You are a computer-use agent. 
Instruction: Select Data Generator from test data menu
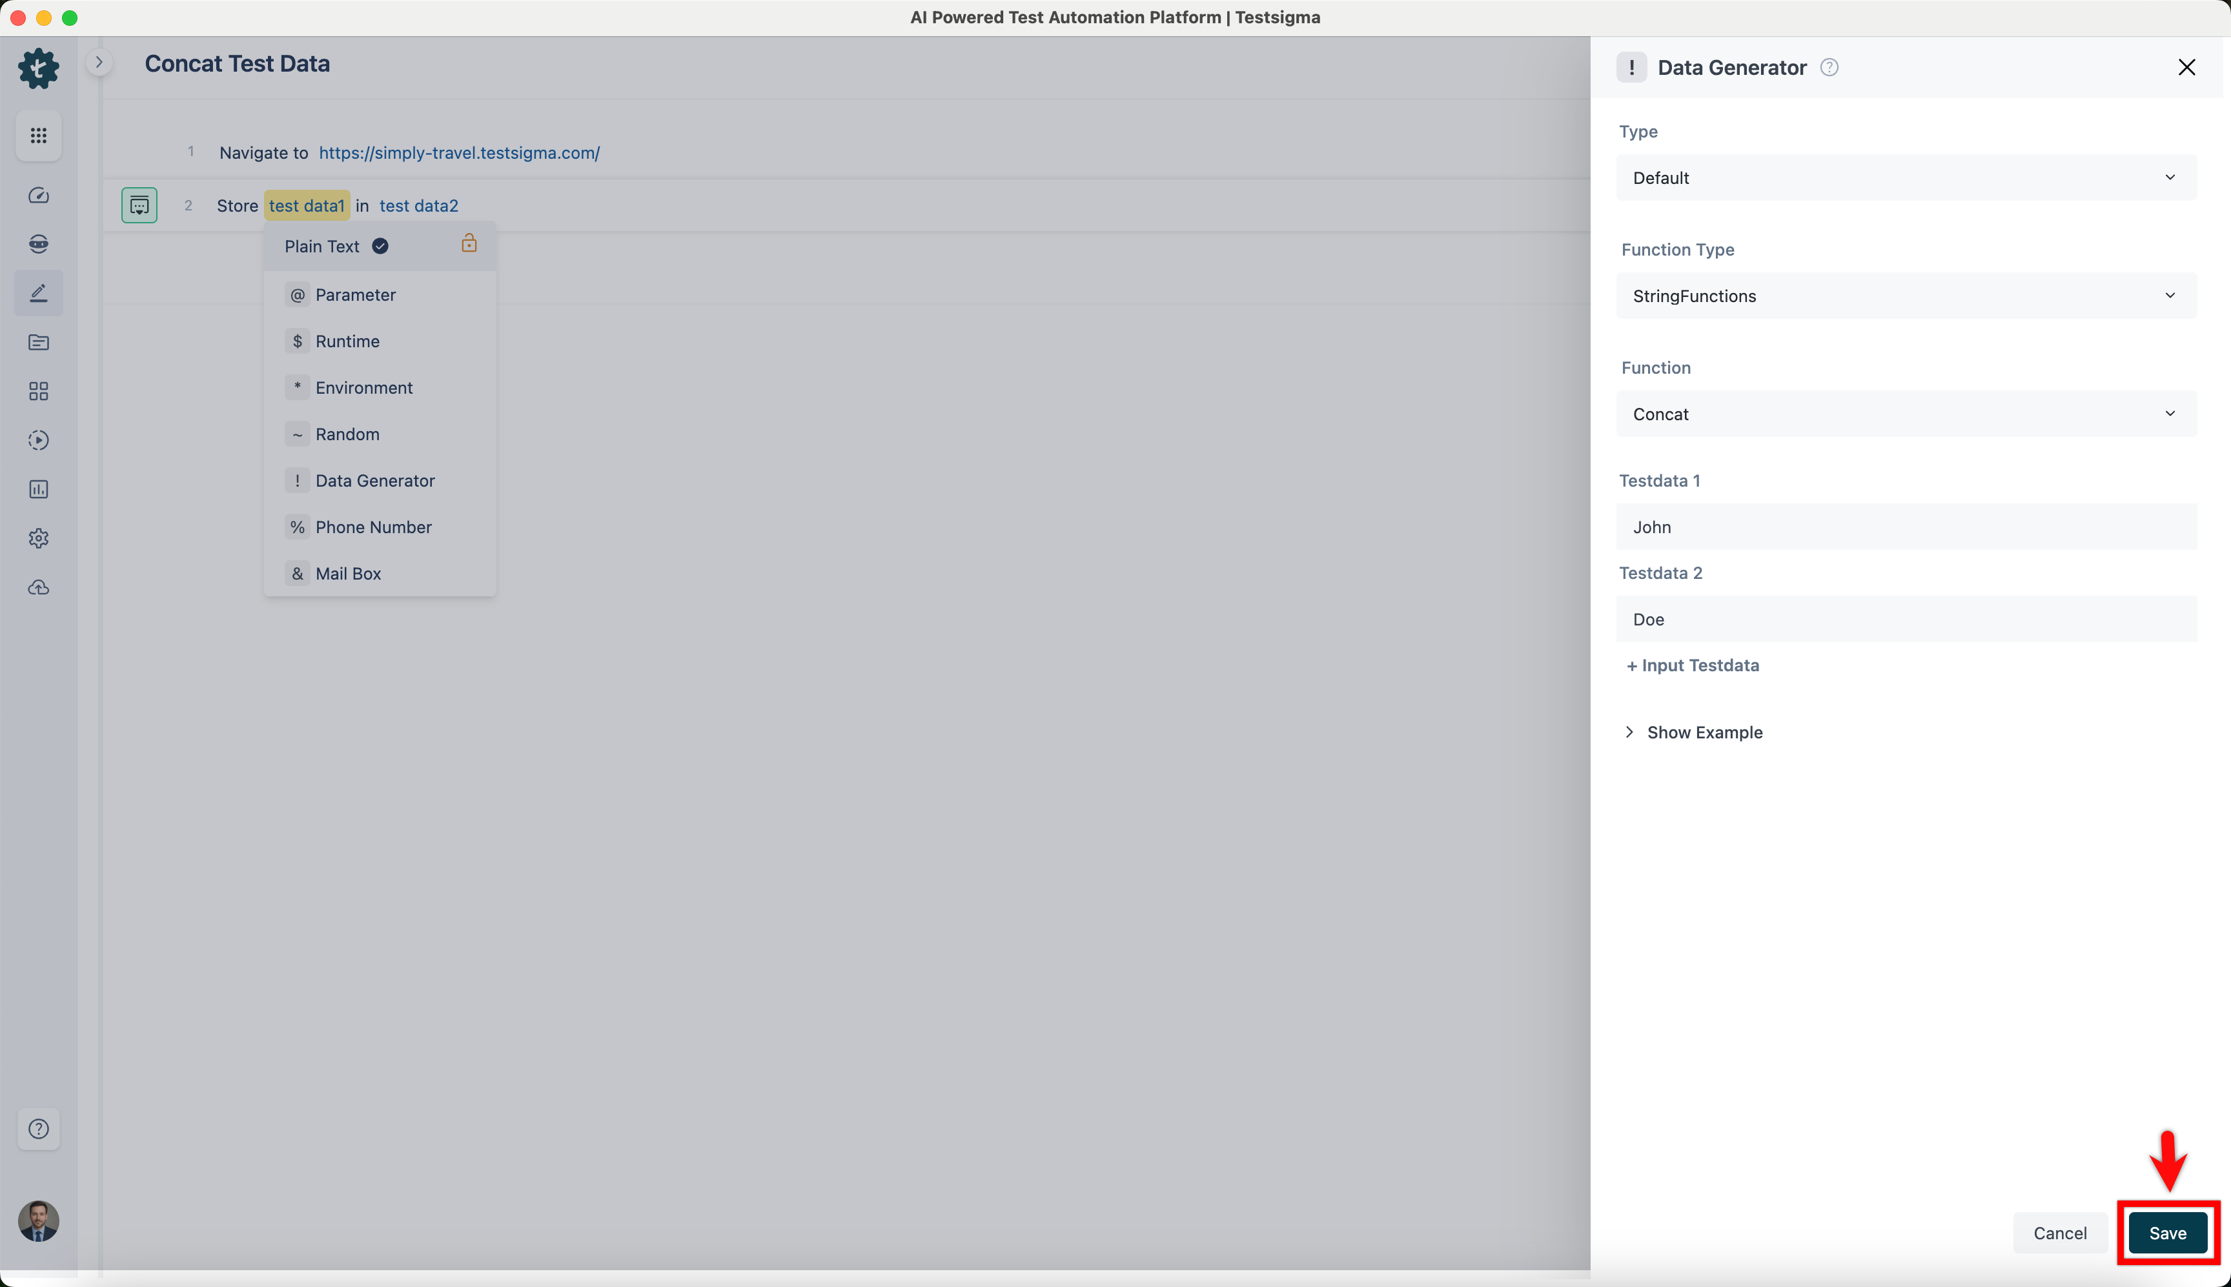(375, 481)
